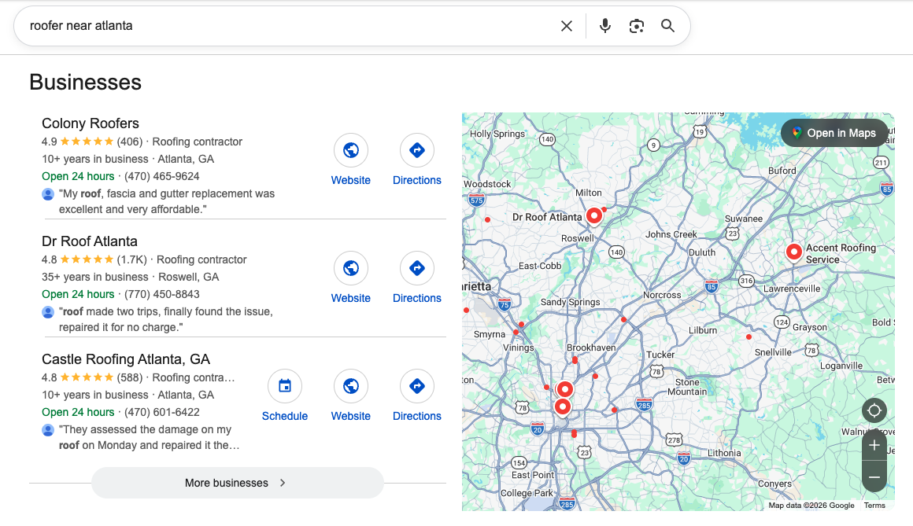The image size is (913, 526).
Task: Clear the search box with the X icon
Action: pyautogui.click(x=566, y=26)
